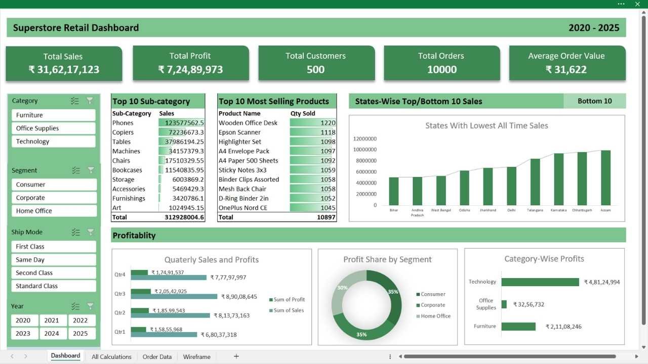Image resolution: width=648 pixels, height=364 pixels.
Task: Clear filter on Category slicer
Action: click(90, 101)
